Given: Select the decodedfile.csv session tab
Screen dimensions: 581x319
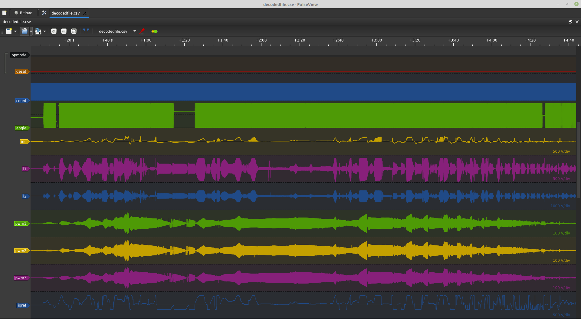Looking at the screenshot, I should (x=66, y=13).
